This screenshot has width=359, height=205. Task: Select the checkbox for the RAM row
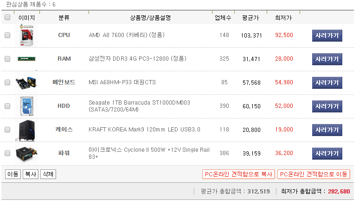(7, 59)
